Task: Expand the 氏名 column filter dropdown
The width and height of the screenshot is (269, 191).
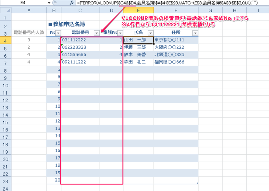Action: [150, 33]
